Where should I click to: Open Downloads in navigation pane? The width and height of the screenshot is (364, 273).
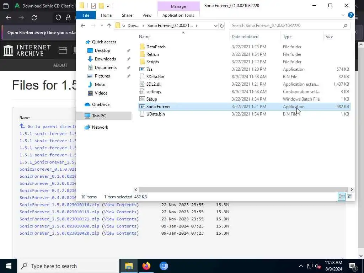pos(105,59)
